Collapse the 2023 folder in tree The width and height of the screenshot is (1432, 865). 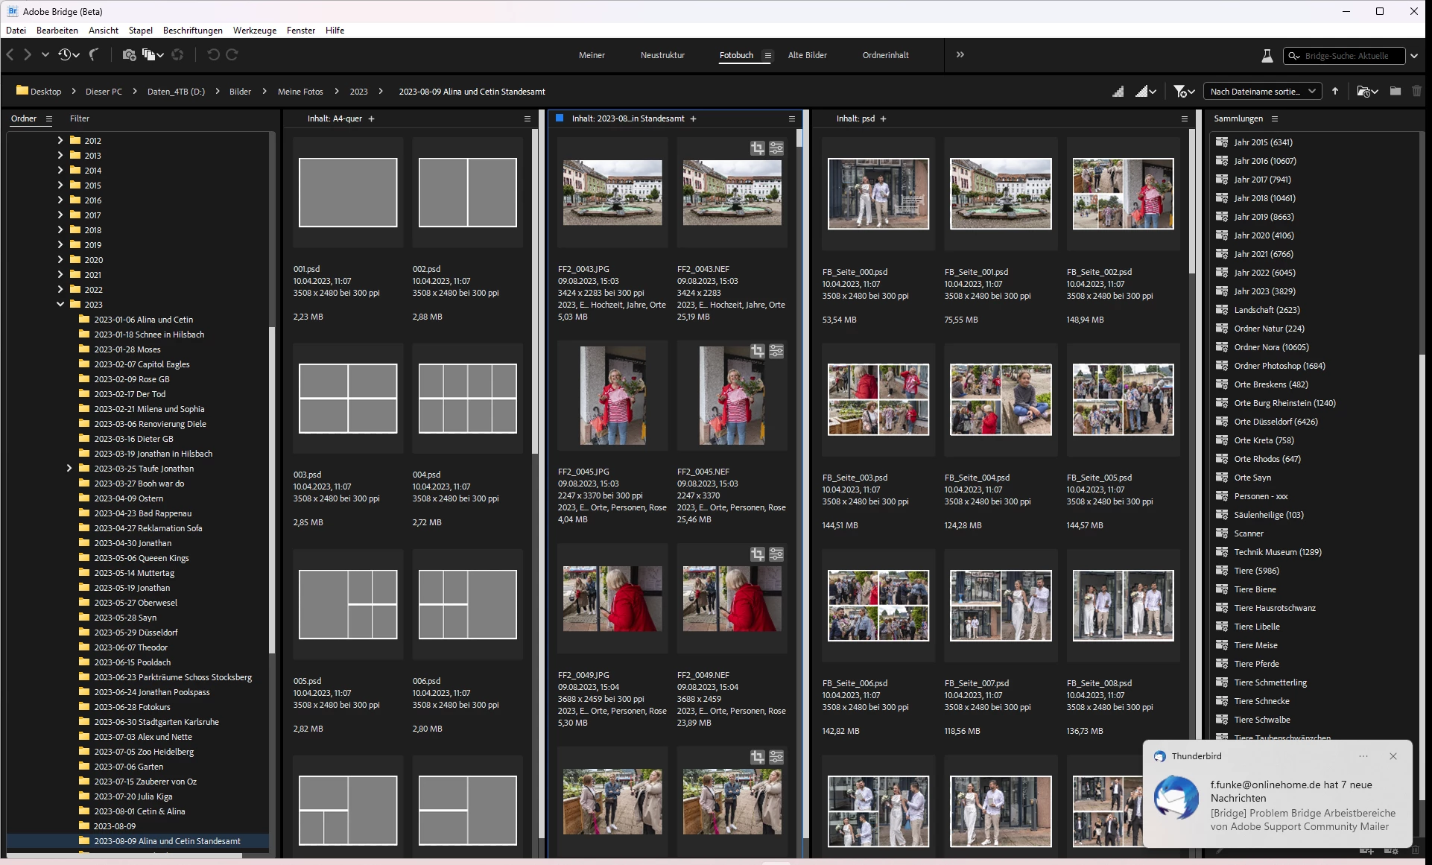coord(60,305)
